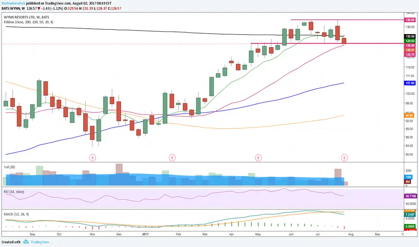The image size is (419, 247).
Task: Click the 139.85 pink price label
Action: (x=410, y=20)
